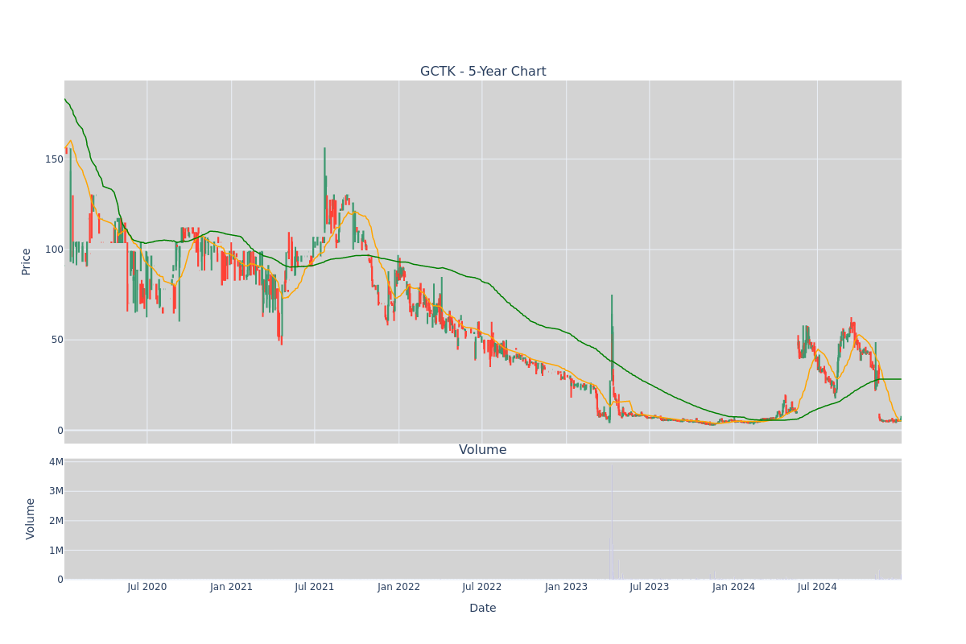Click the 'Volume' y-axis label at left
Image resolution: width=966 pixels, height=644 pixels.
(31, 518)
